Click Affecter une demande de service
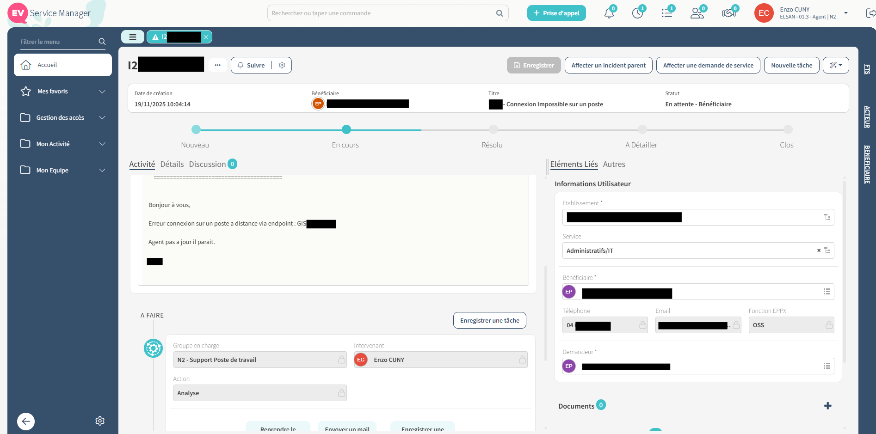 click(x=709, y=65)
